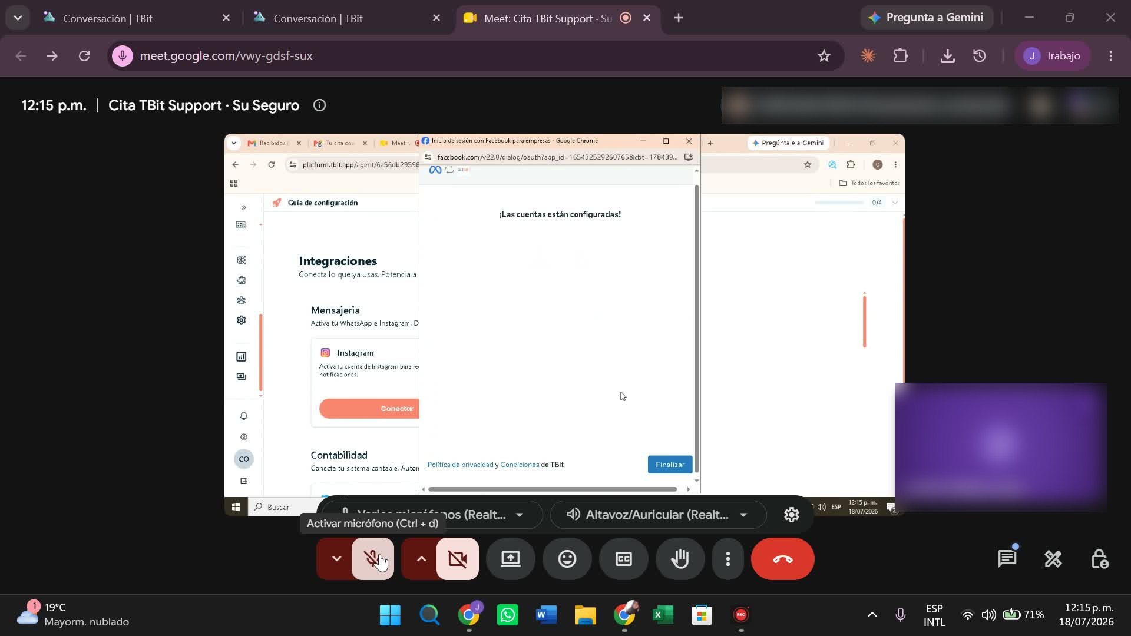Open the history clock icon in toolbar

pos(980,56)
